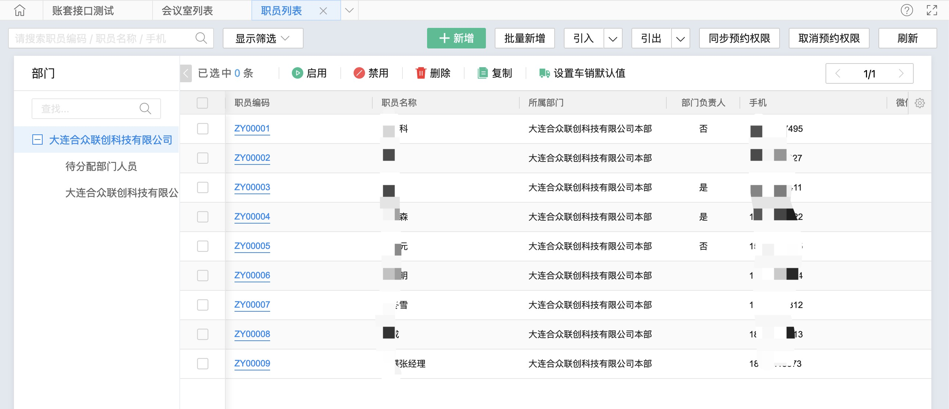Toggle fullscreen with the expand icon
This screenshot has height=409, width=949.
(x=932, y=10)
